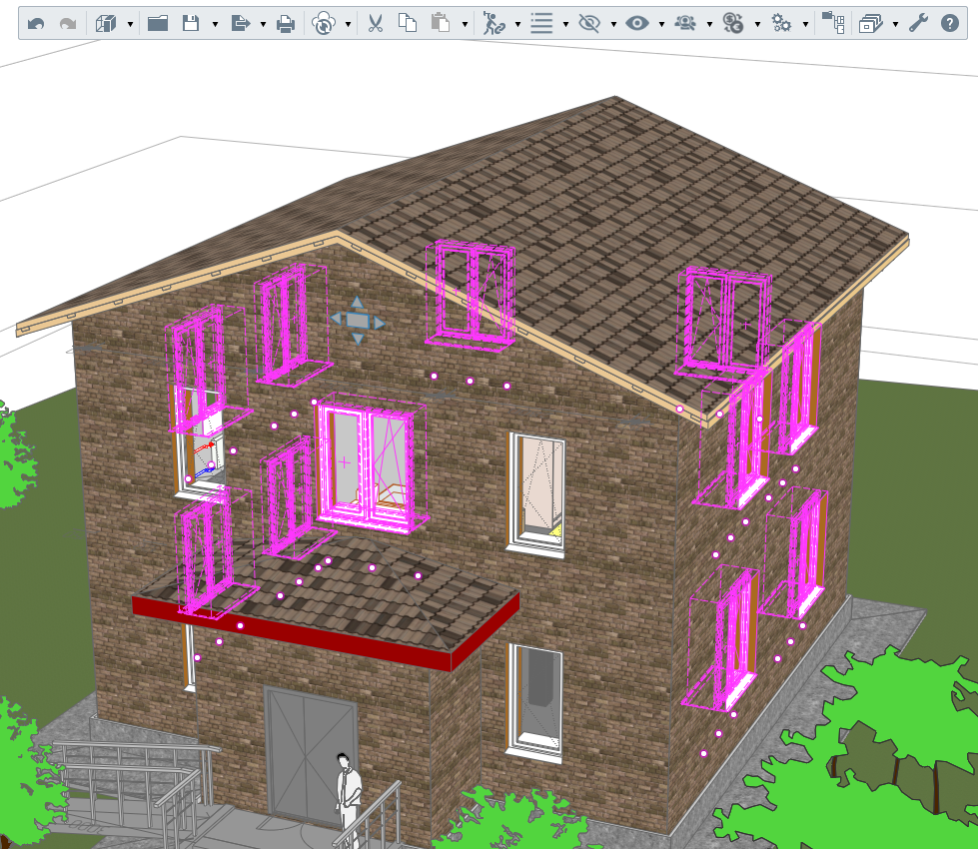Click the Undo arrow icon
978x849 pixels.
click(36, 24)
